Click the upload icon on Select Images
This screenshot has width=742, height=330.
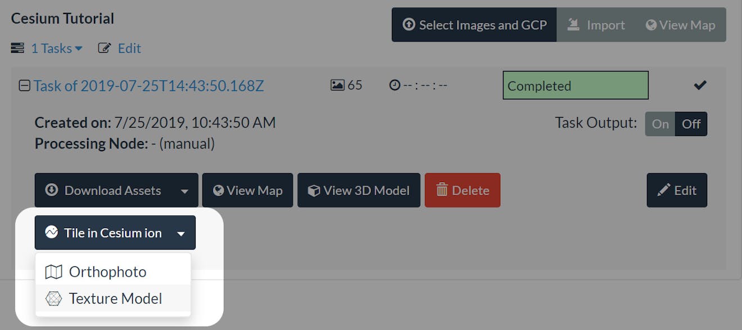click(409, 25)
